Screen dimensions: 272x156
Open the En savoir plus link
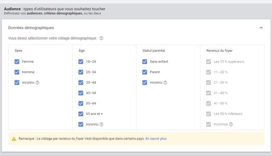156,139
